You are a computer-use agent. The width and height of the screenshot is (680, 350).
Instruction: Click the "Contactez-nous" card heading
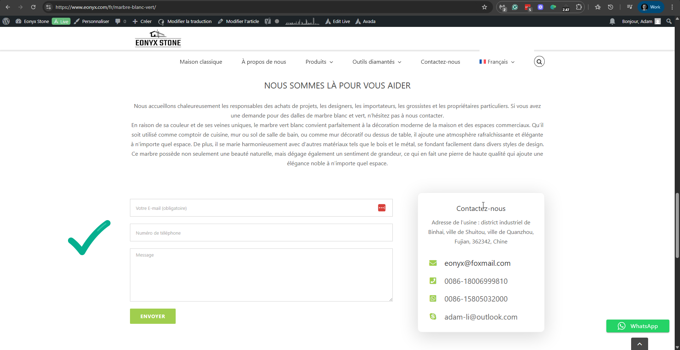click(x=481, y=208)
